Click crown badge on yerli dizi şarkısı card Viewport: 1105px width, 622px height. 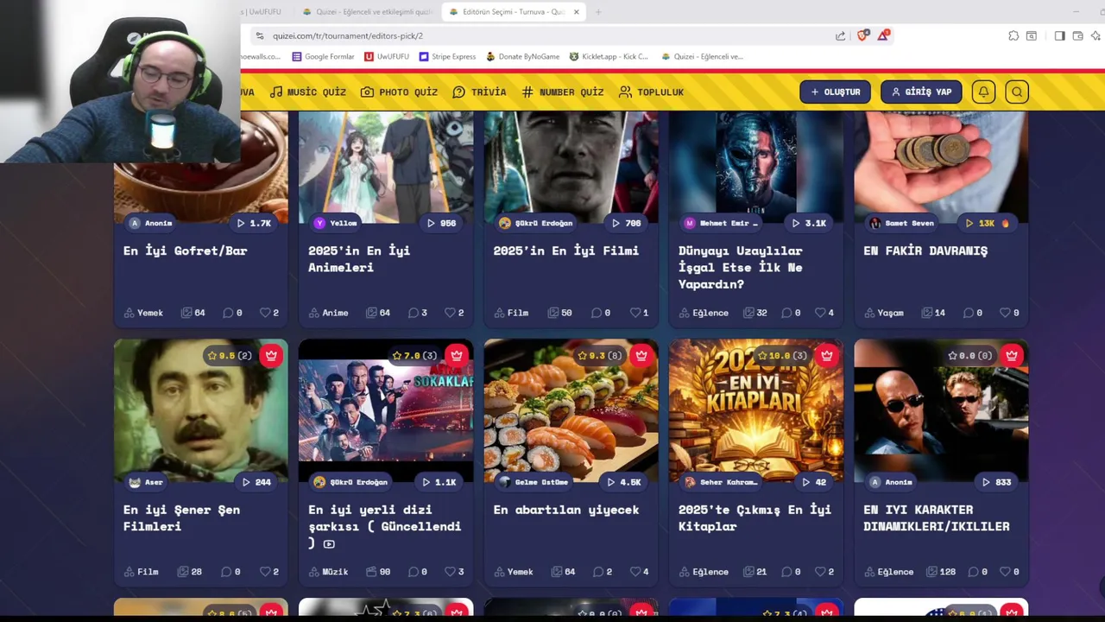pos(457,355)
